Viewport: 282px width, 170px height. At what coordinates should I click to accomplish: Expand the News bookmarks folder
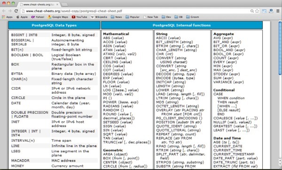pos(117,17)
